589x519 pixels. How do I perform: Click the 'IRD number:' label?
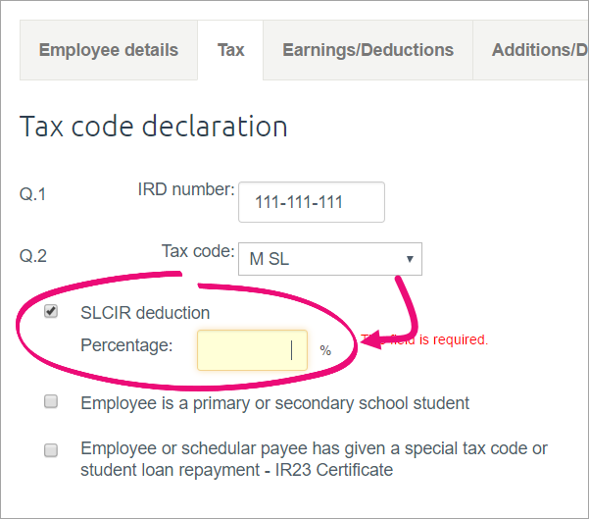(x=186, y=189)
